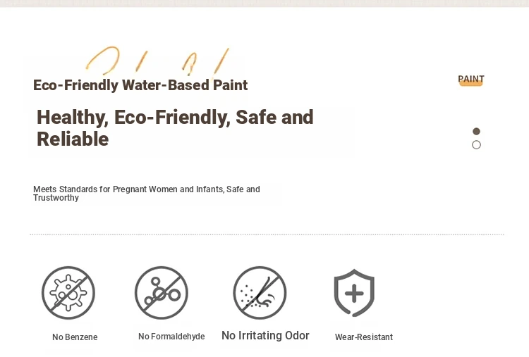Click the No Benzene crossed-out germ icon
The width and height of the screenshot is (529, 357).
coord(68,293)
